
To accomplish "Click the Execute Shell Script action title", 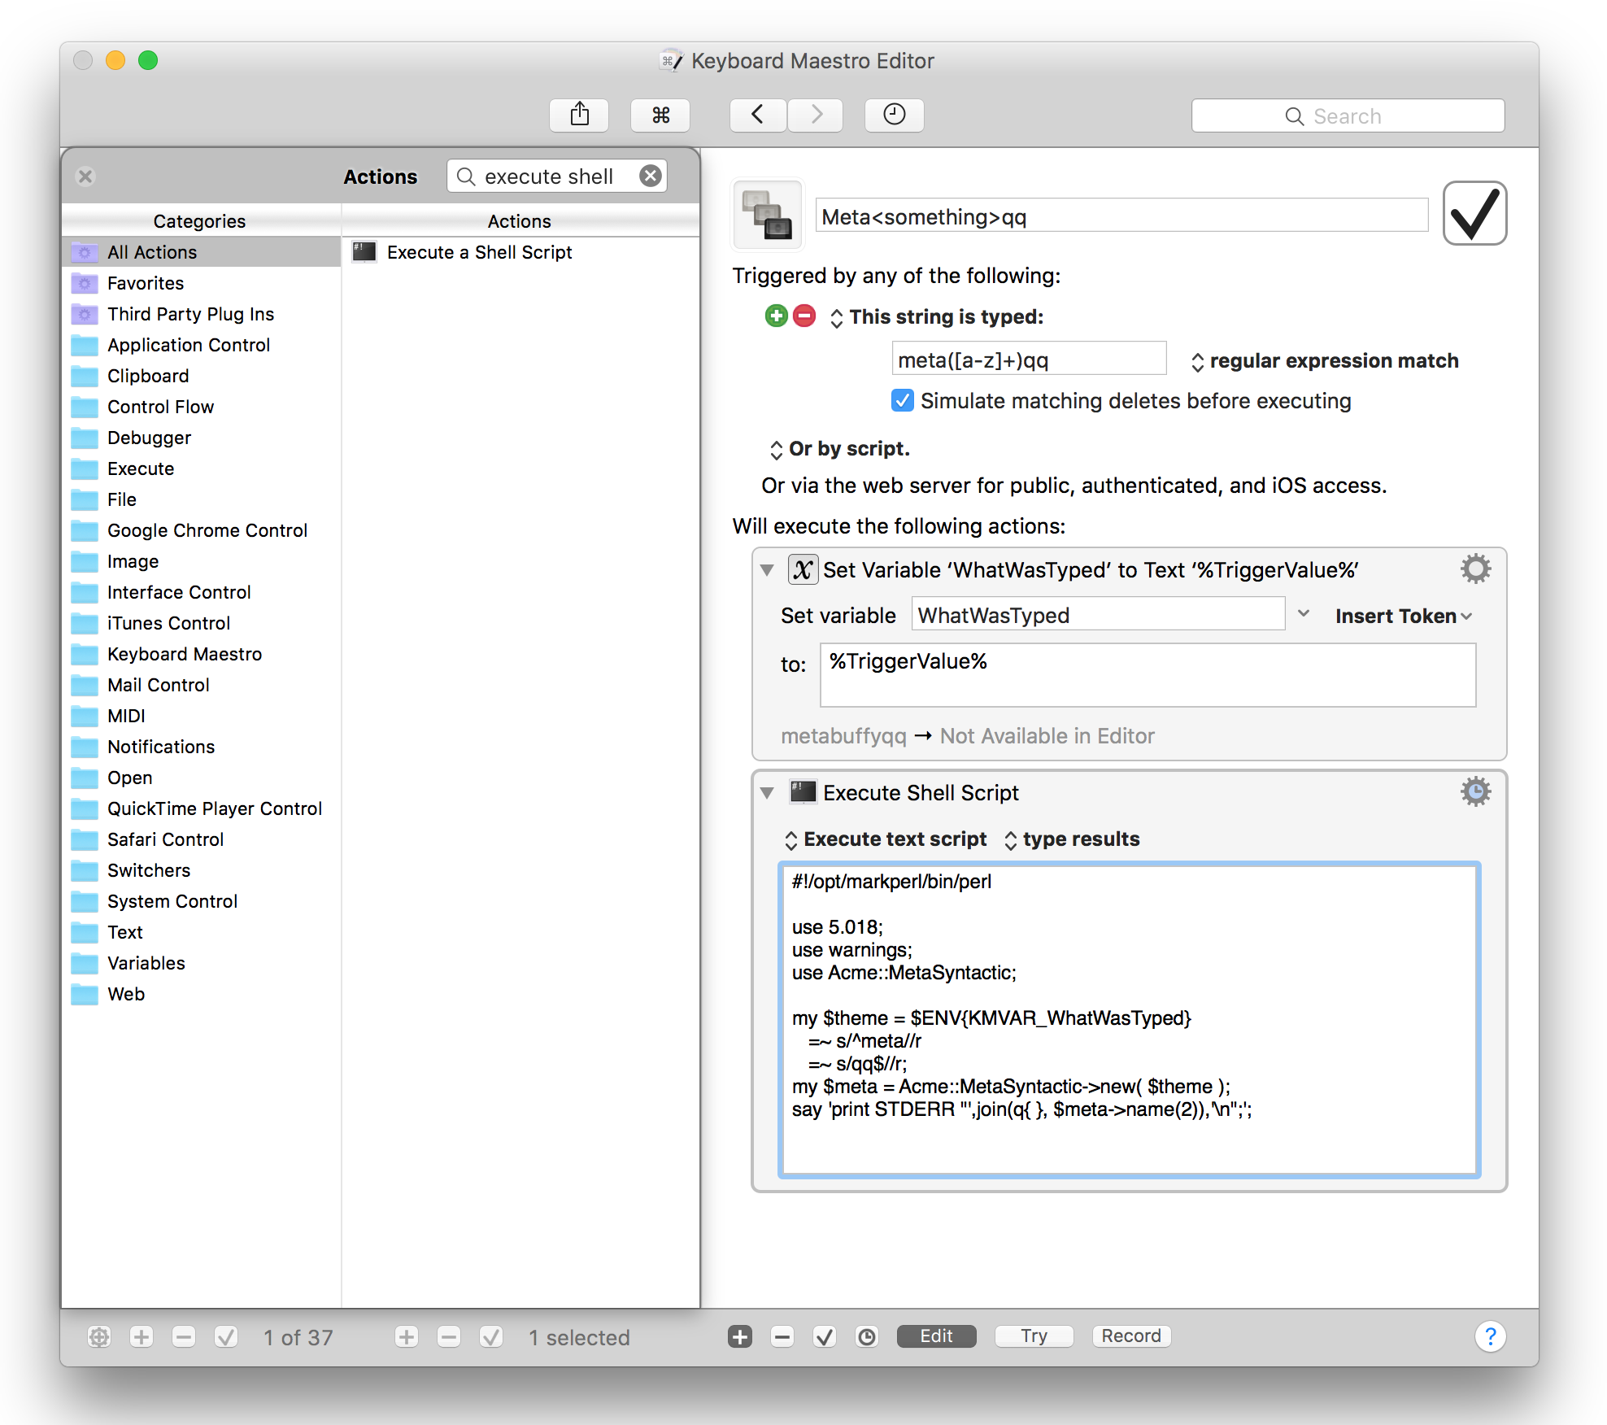I will 921,792.
